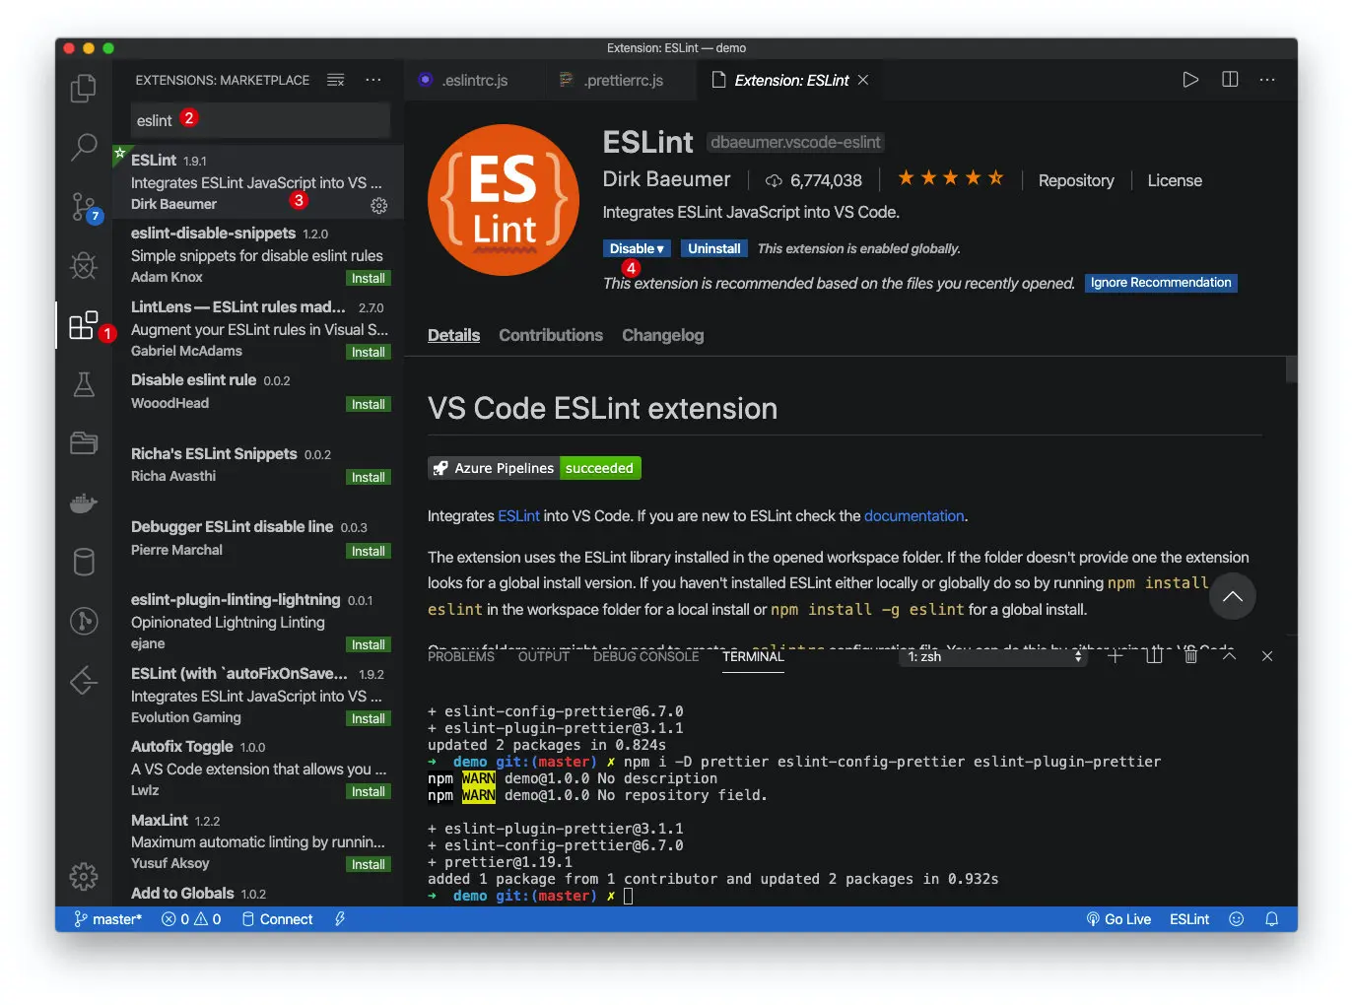The height and width of the screenshot is (1005, 1353).
Task: Click Ignore Recommendation button
Action: pyautogui.click(x=1161, y=283)
